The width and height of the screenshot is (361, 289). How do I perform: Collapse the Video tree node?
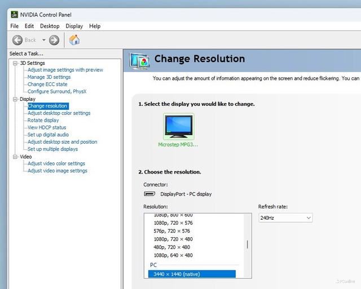(x=16, y=157)
